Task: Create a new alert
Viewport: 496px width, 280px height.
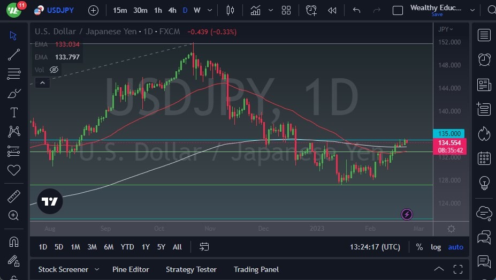Action: coord(311,11)
